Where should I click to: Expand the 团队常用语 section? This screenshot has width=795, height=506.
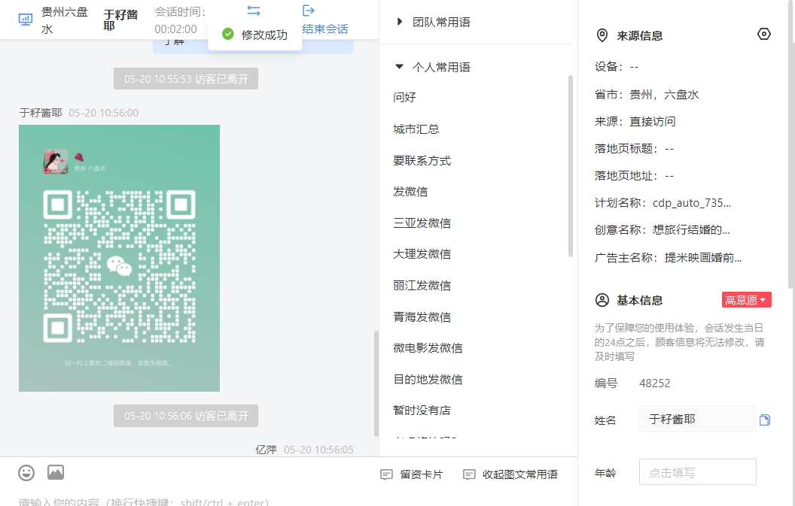coord(400,22)
